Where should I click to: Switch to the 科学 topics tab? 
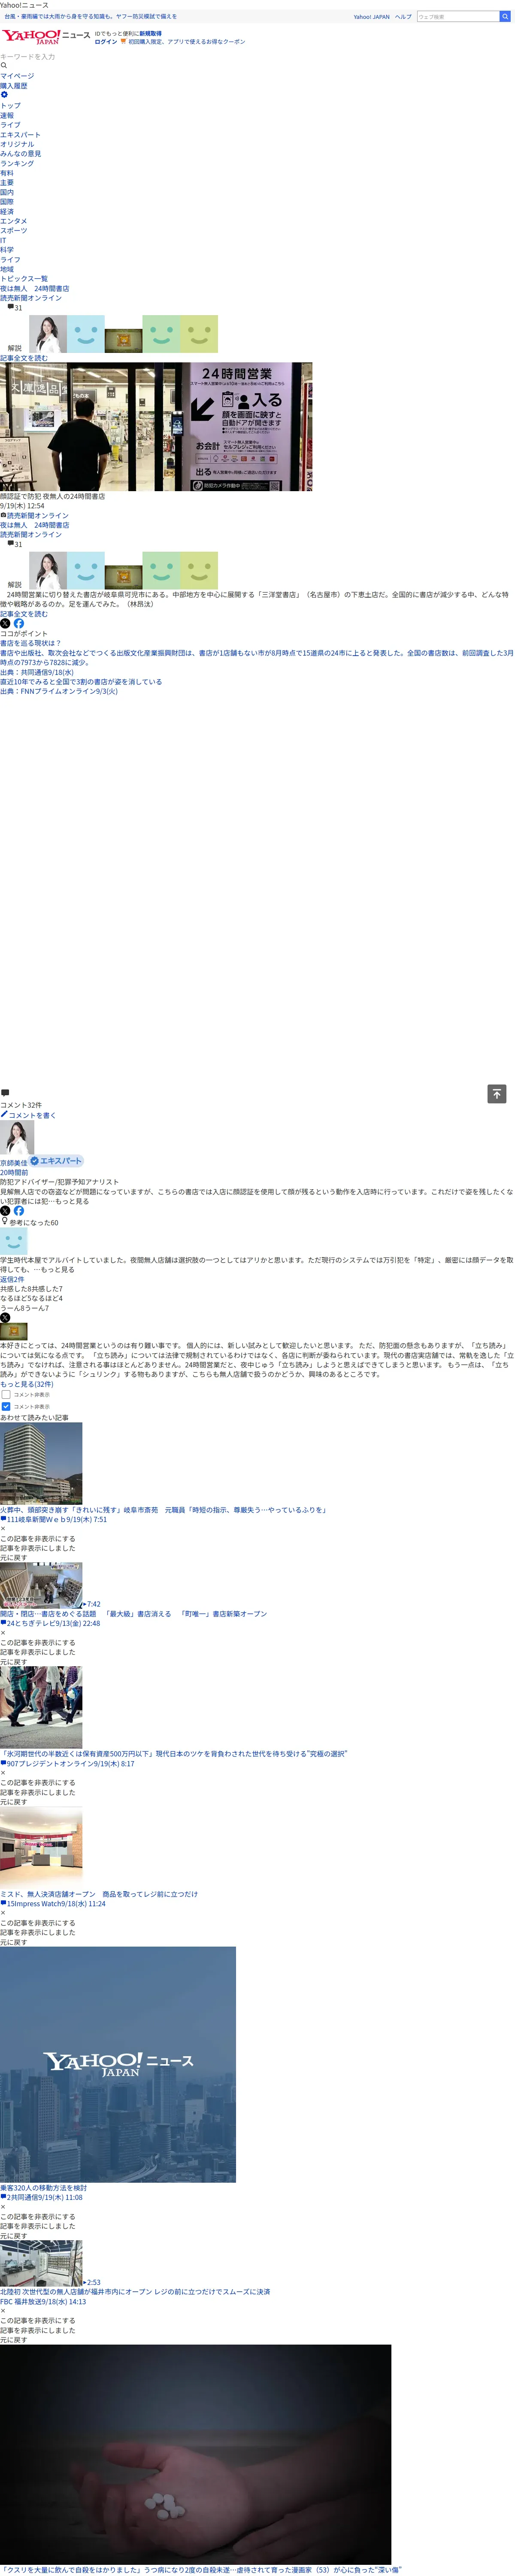point(7,250)
